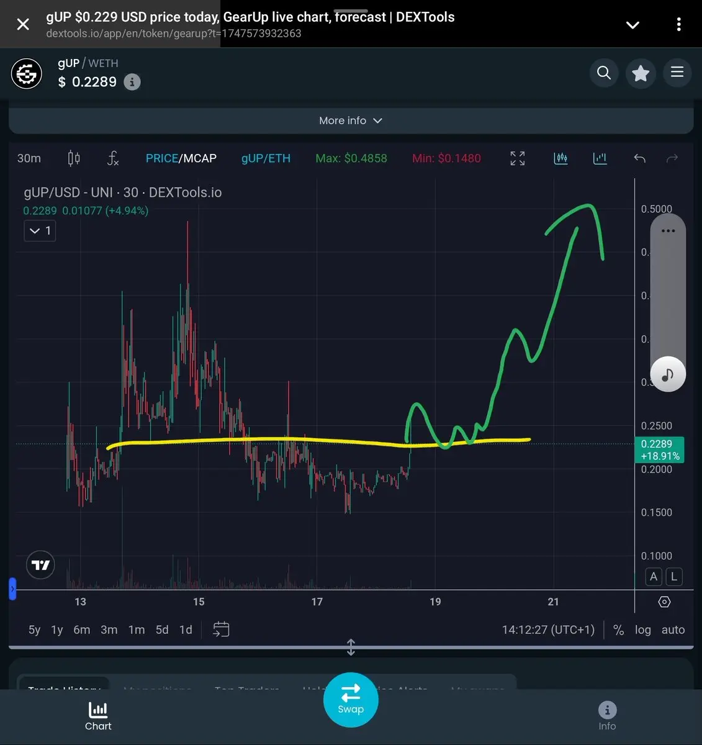Open chart settings hexagon gear
702x745 pixels.
(x=664, y=602)
